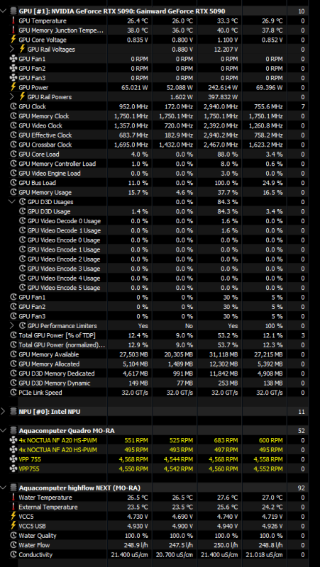Click the 12.207 V GPU Rail Voltages value
The width and height of the screenshot is (320, 567).
click(225, 49)
